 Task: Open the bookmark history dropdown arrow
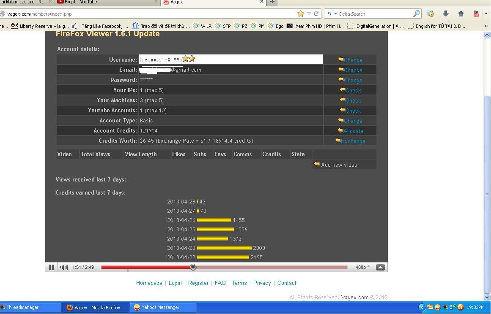click(x=309, y=14)
